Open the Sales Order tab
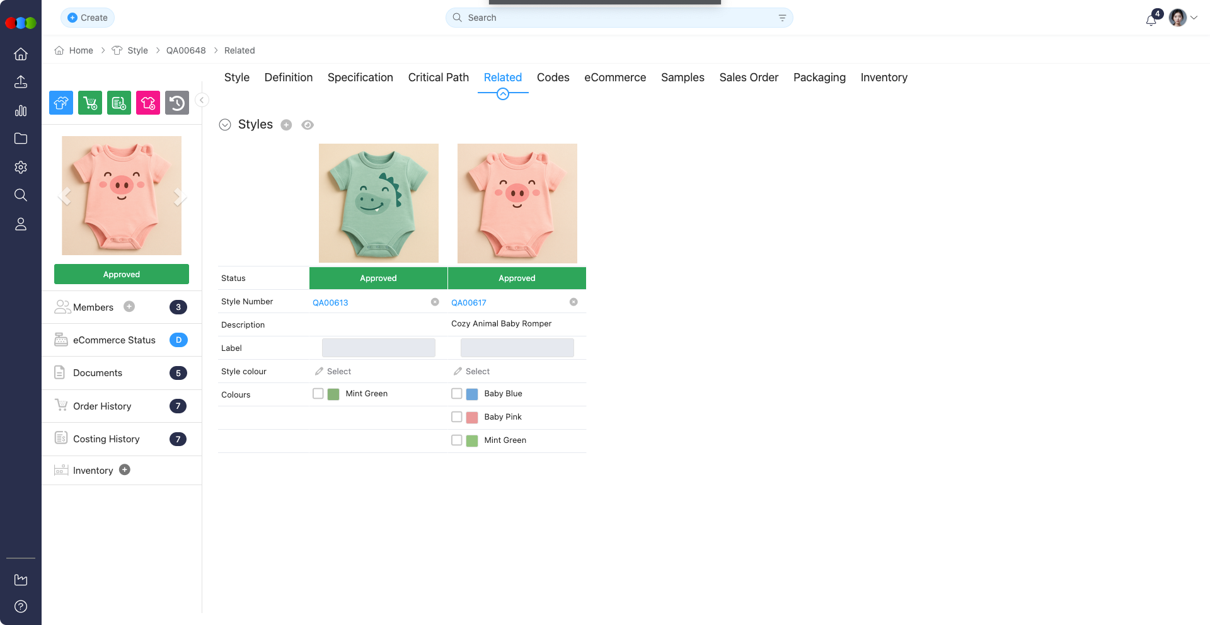Image resolution: width=1210 pixels, height=625 pixels. click(749, 77)
